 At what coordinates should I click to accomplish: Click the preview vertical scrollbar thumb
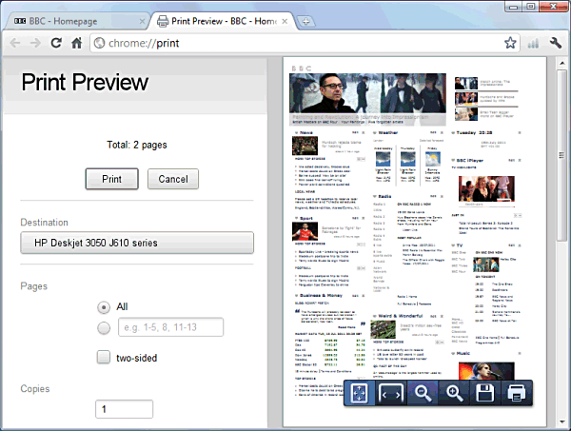click(x=562, y=155)
